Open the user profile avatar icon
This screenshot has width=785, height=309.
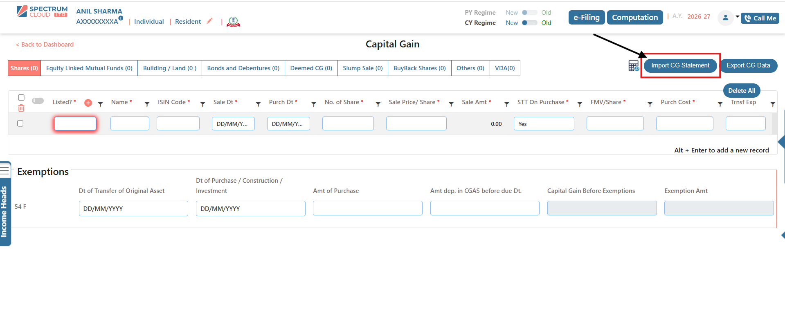tap(725, 18)
